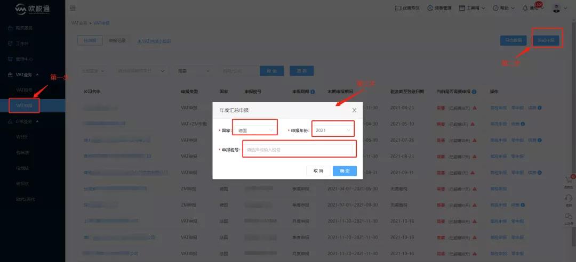This screenshot has width=576, height=262.
Task: Click warning triangle in the 2021-07-26 row
Action: (475, 140)
